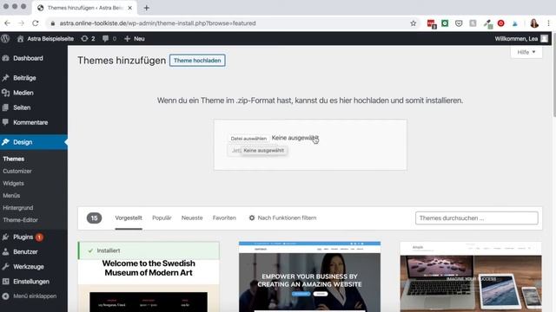This screenshot has width=556, height=312.
Task: Click the browser address bar URL
Action: pos(157,23)
